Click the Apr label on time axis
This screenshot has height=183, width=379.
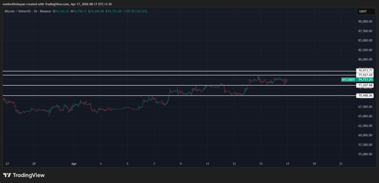tap(74, 164)
